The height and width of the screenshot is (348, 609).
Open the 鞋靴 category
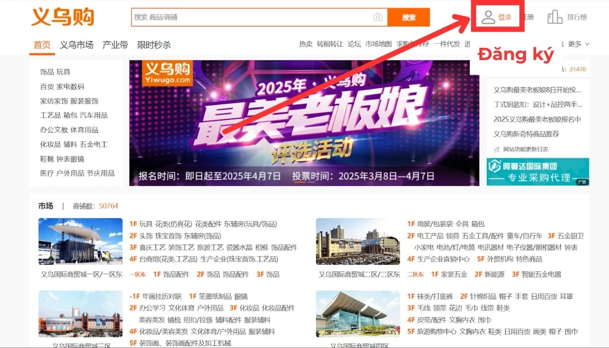47,159
